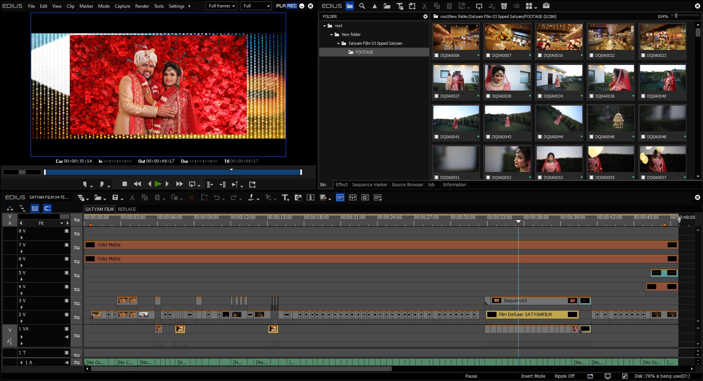
Task: Click the Save Project floppy disk icon
Action: click(x=115, y=198)
